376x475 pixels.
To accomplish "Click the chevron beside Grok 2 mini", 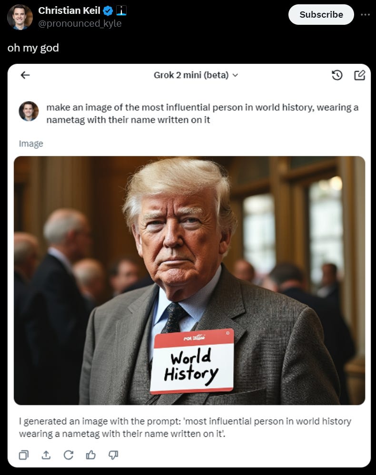I will coord(235,75).
